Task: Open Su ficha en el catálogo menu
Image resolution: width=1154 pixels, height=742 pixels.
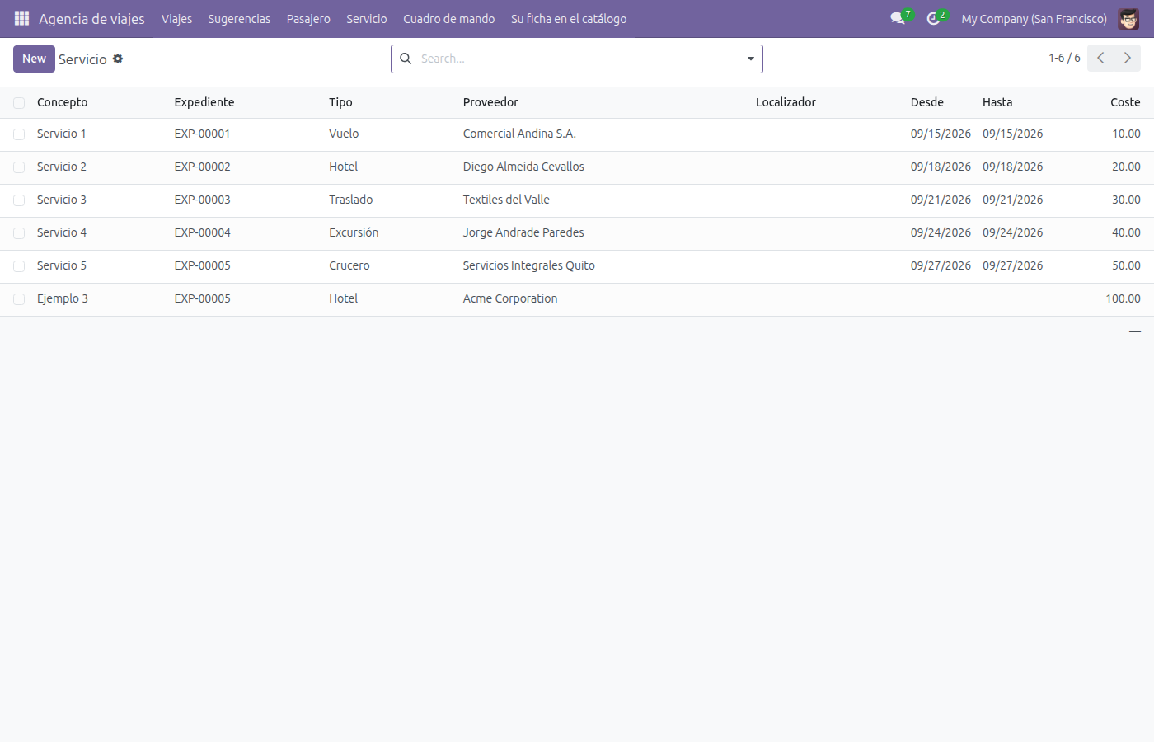Action: [569, 18]
